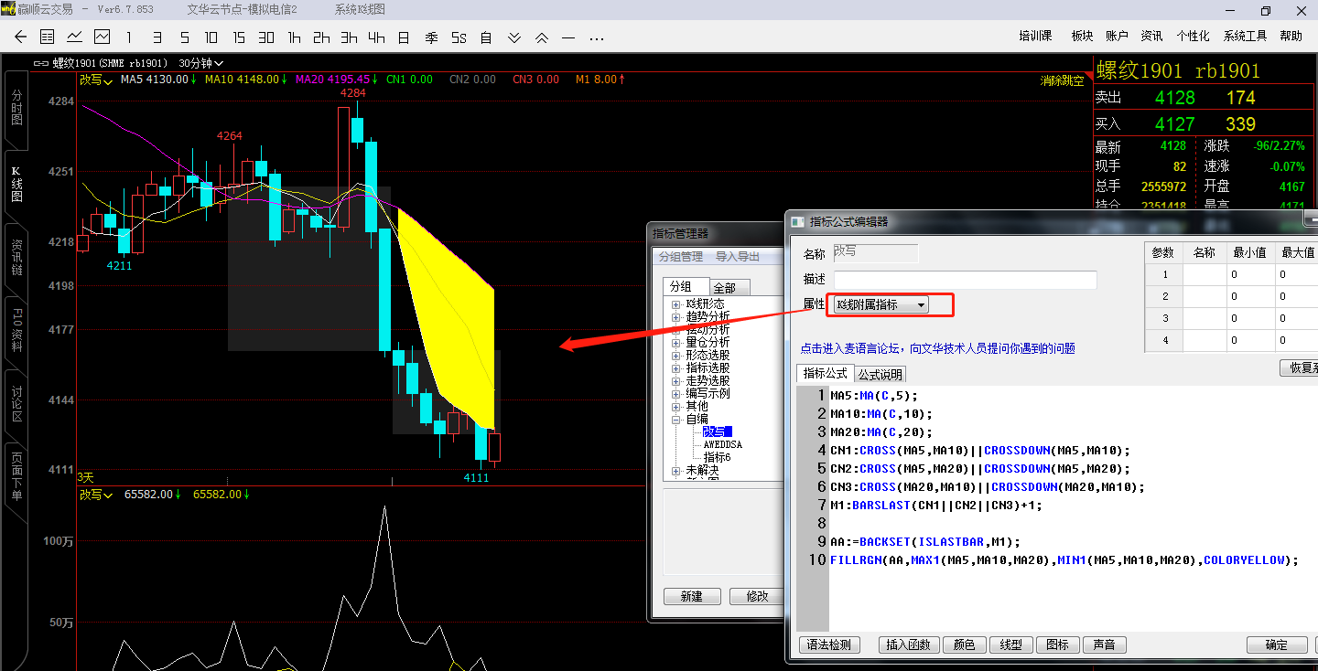Click the double chevron up icon
The width and height of the screenshot is (1318, 671).
[x=542, y=37]
